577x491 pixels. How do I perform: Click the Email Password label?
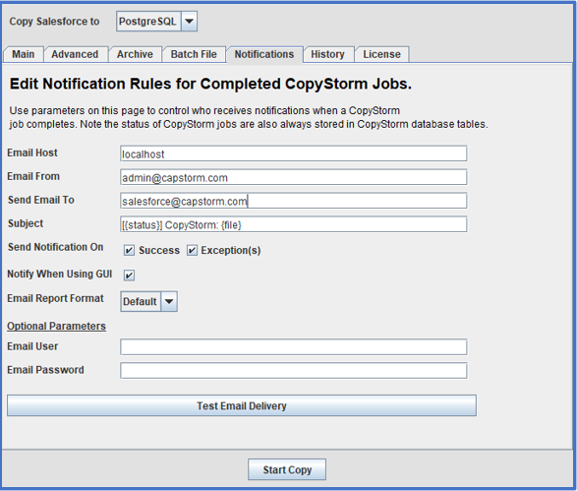(45, 370)
